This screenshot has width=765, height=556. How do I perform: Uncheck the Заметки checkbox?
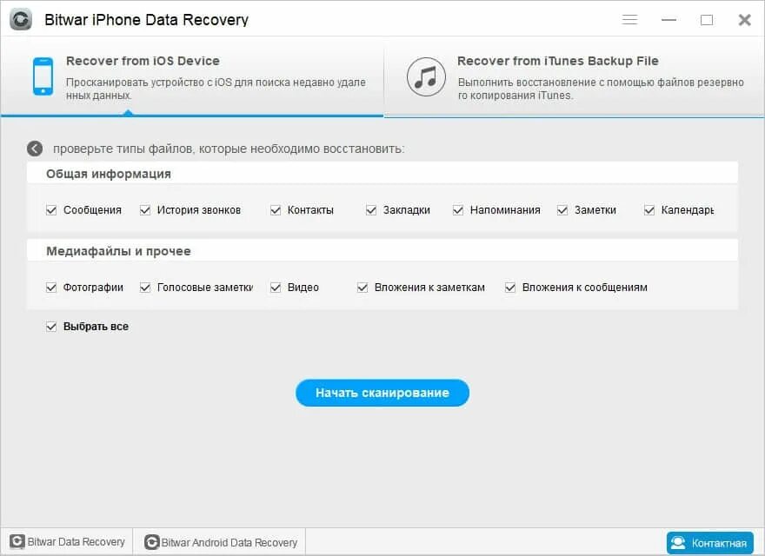(x=562, y=210)
